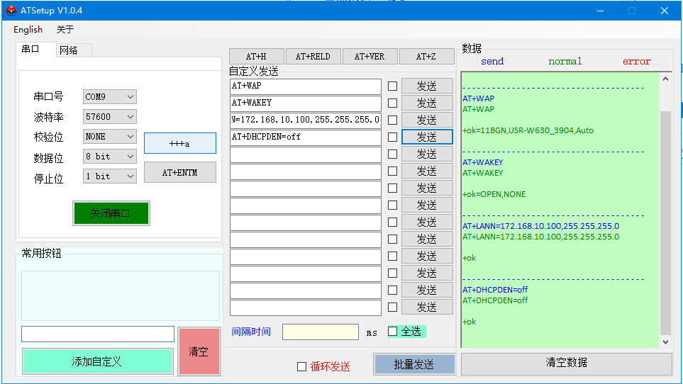Screen dimensions: 683x384
Task: Open the 校验位 NONE dropdown
Action: 110,137
